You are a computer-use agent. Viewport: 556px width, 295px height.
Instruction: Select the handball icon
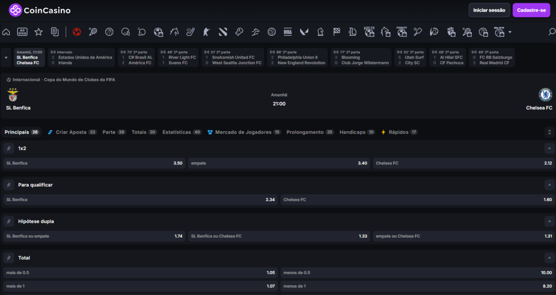[434, 32]
